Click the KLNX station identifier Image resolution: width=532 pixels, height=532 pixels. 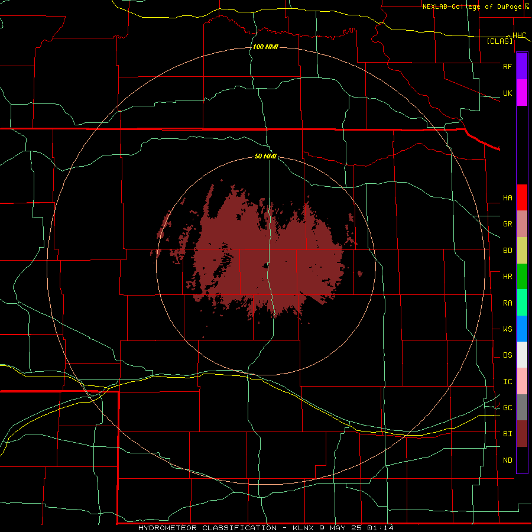pos(303,528)
